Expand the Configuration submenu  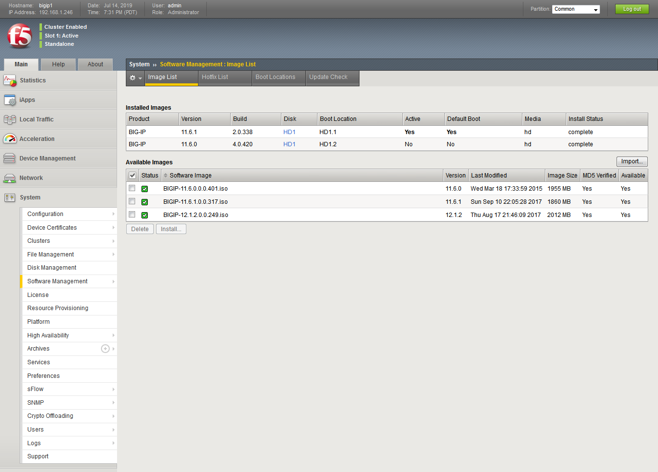point(114,214)
